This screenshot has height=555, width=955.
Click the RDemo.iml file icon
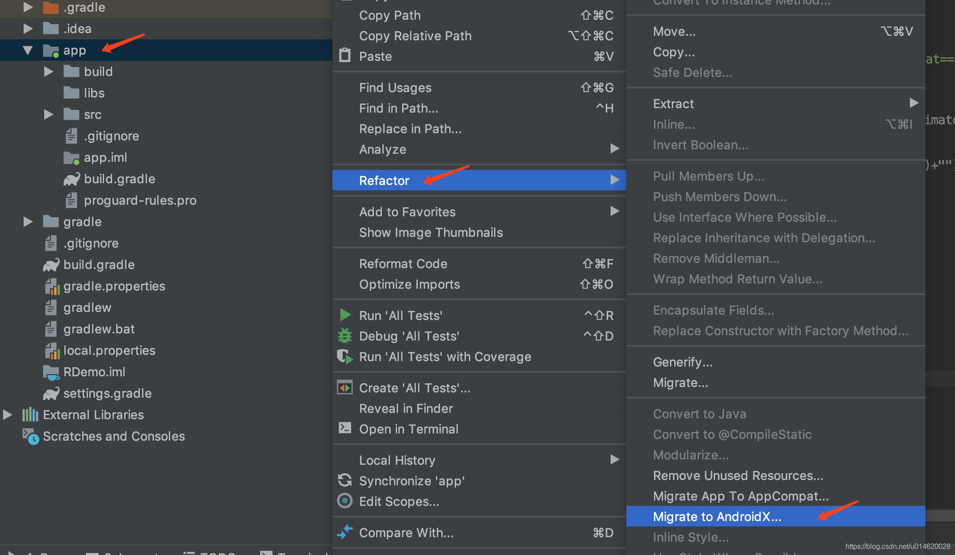click(51, 372)
